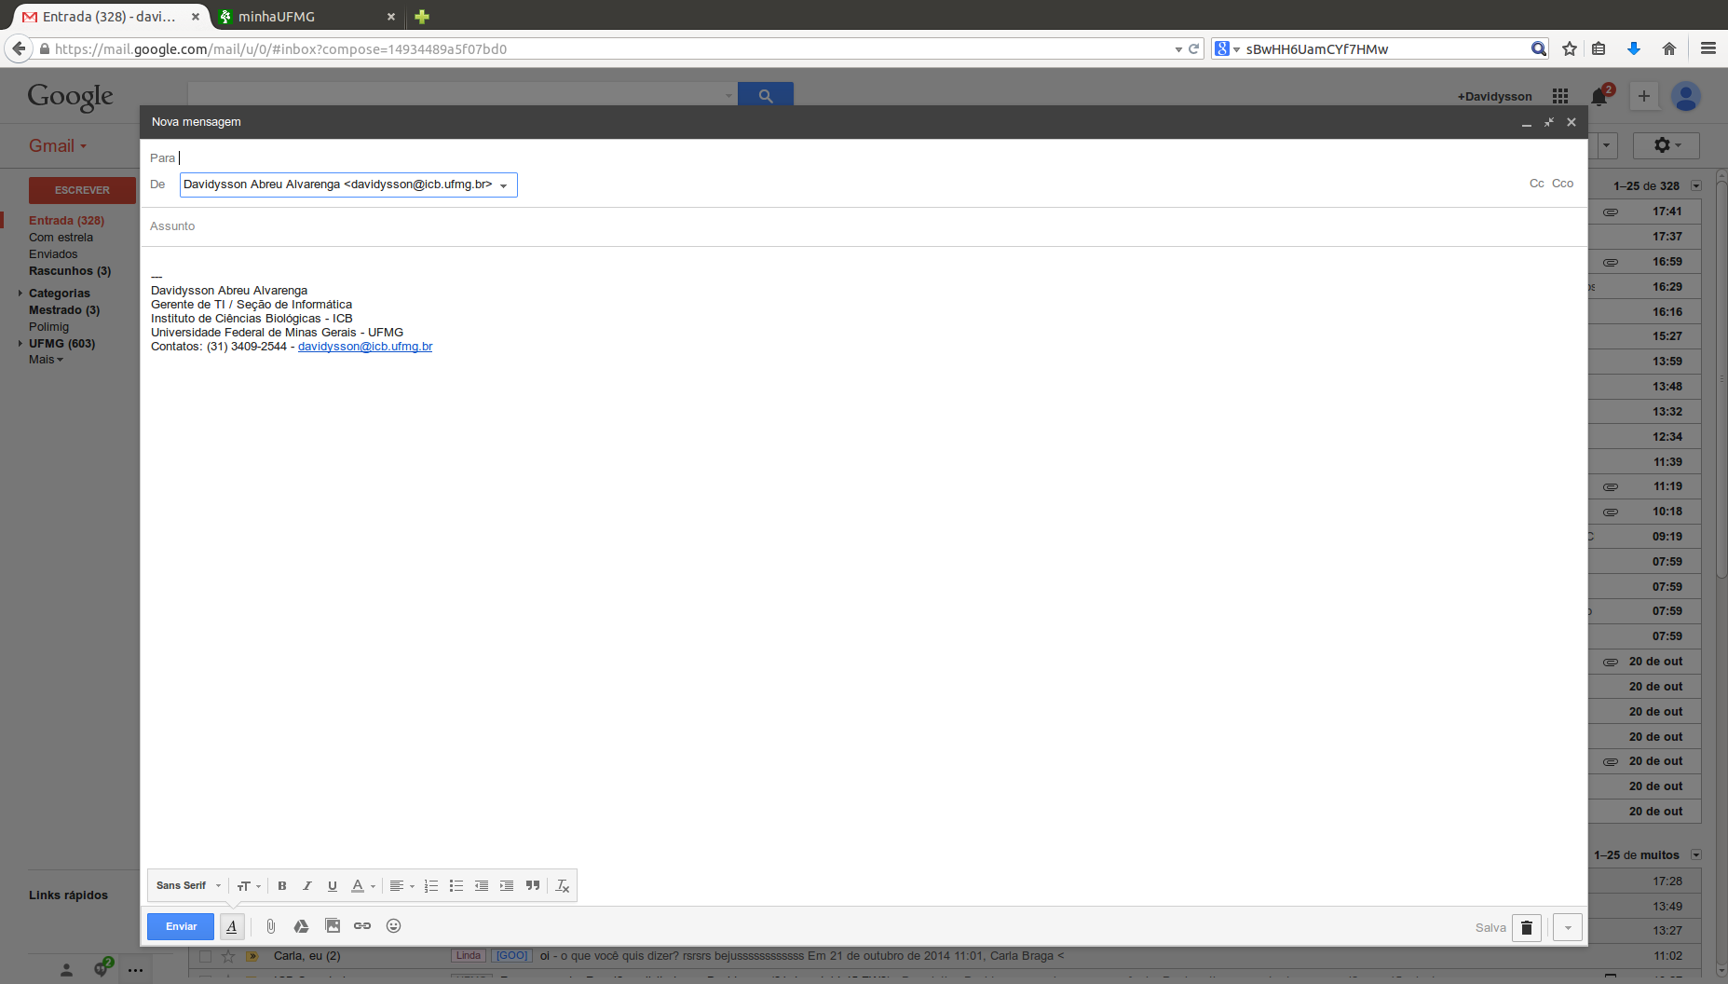Open browser hamburger menu
The height and width of the screenshot is (984, 1728).
(1708, 48)
